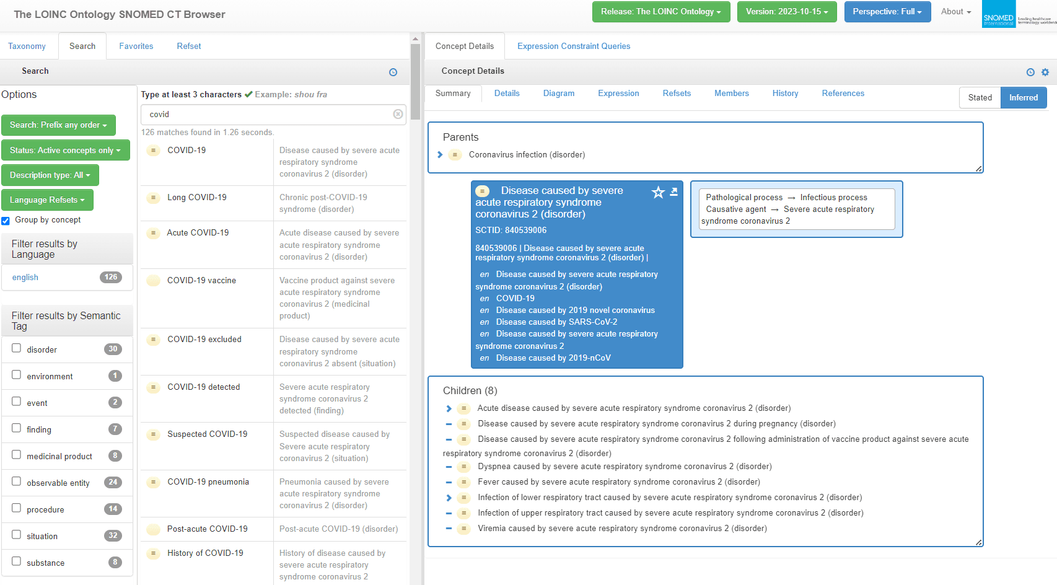This screenshot has height=585, width=1057.
Task: Check the disorder semantic tag filter
Action: (17, 348)
